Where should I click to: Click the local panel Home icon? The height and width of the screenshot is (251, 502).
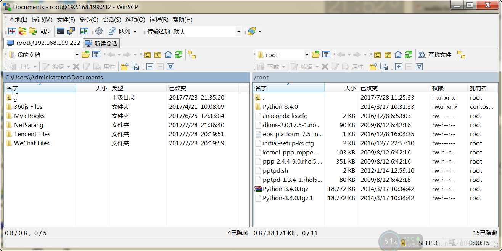(x=168, y=55)
